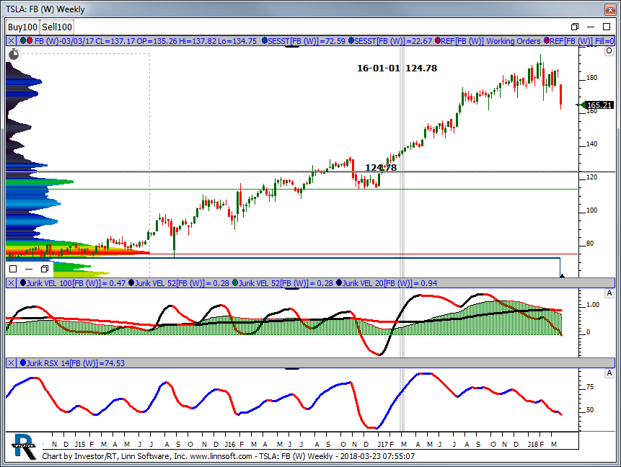Click the blue Jurik RSX 14 indicator dot
The image size is (621, 467).
click(x=23, y=363)
